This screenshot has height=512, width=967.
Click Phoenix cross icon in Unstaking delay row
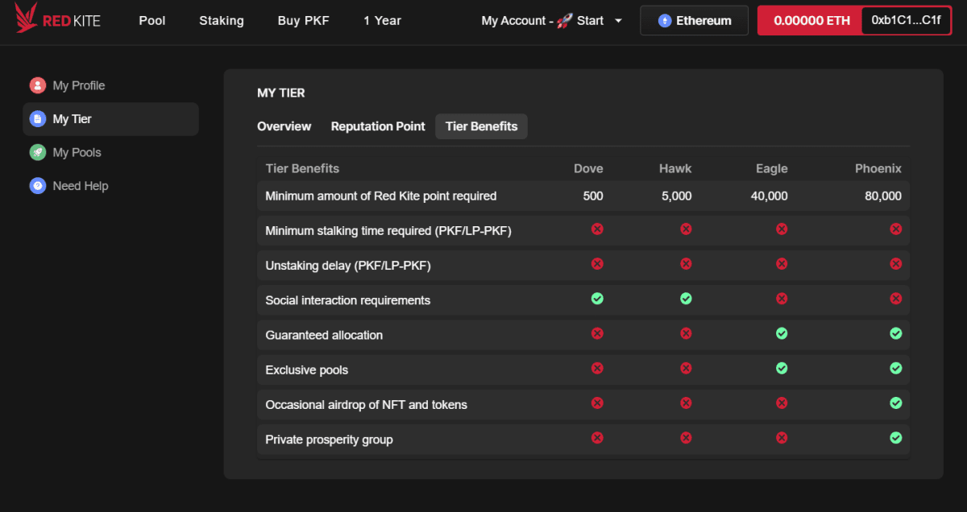[x=895, y=264]
